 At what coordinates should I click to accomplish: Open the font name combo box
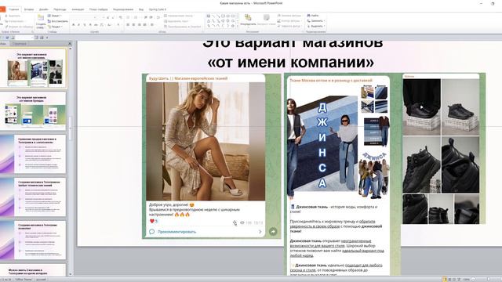click(x=83, y=17)
